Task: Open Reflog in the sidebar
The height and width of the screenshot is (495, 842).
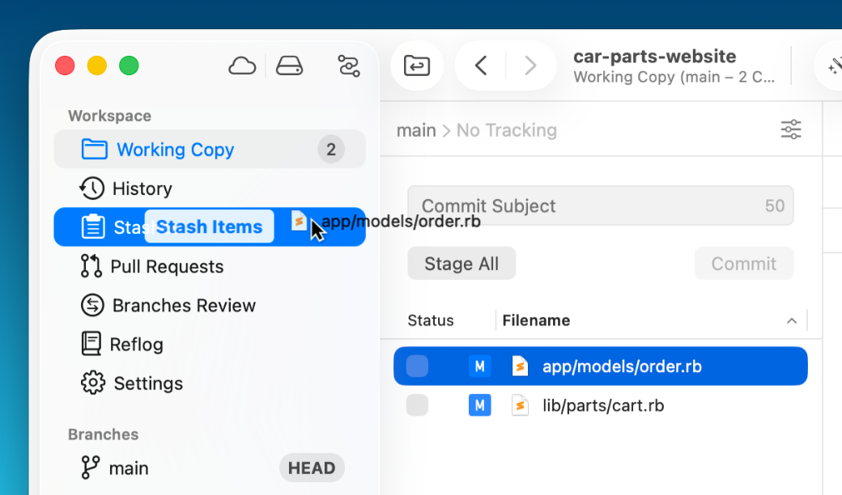Action: pyautogui.click(x=210, y=344)
